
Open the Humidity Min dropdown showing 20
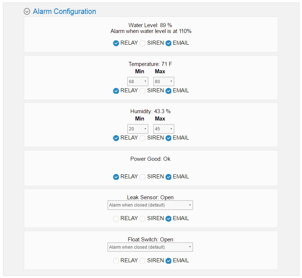pyautogui.click(x=138, y=129)
